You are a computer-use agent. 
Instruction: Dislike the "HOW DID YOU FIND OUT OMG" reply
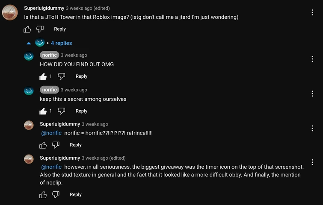pos(62,76)
